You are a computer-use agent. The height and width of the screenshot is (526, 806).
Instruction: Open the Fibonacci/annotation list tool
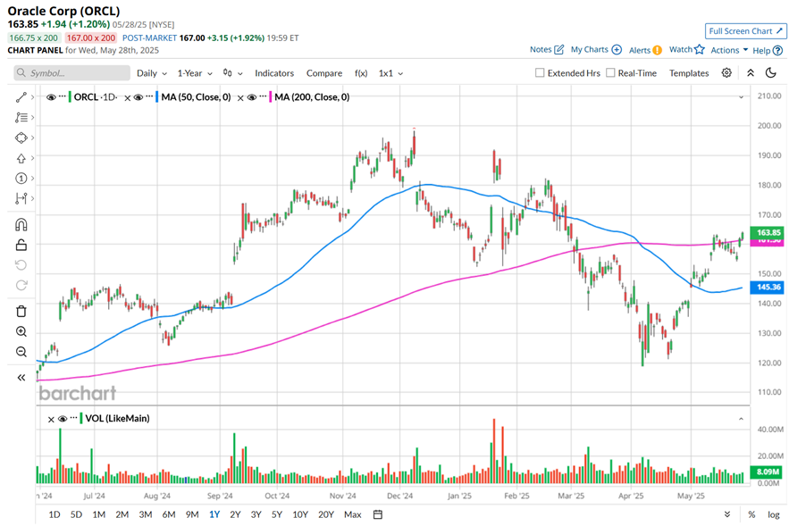(21, 118)
